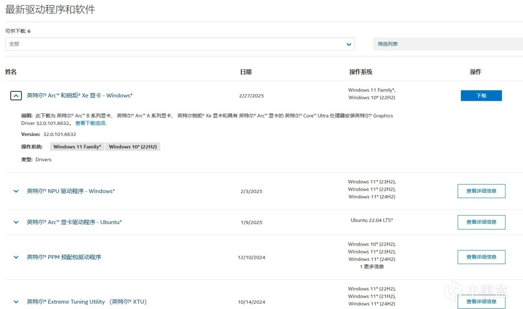
Task: Click the version number 32.0.101.6632 after Version:
Action: (60, 134)
